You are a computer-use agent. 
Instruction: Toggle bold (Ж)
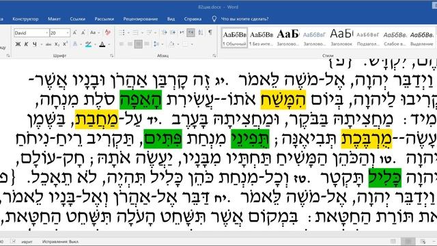[18, 44]
